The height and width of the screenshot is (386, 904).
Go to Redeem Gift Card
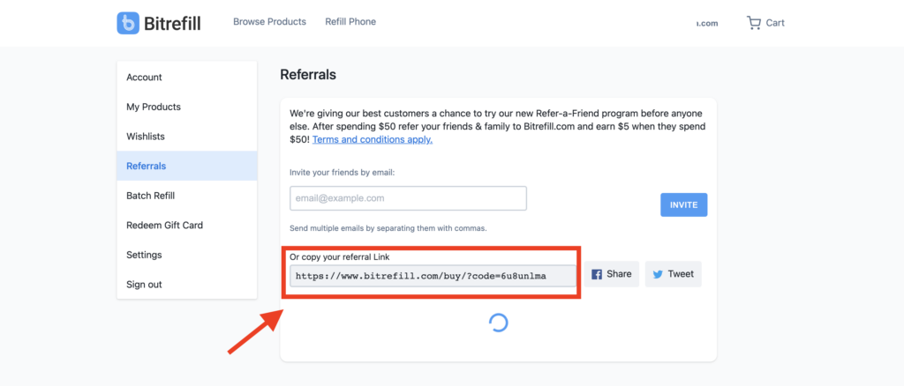tap(164, 226)
